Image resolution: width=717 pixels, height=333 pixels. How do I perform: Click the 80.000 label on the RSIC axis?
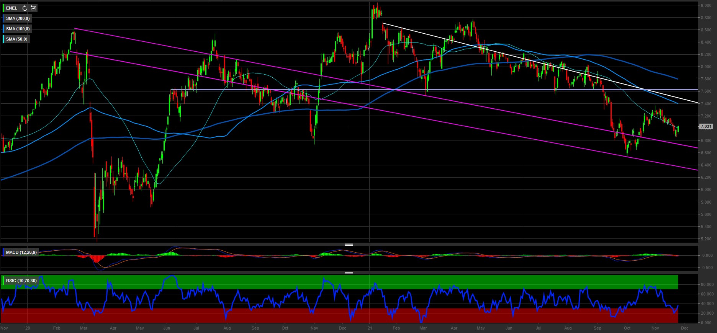pos(707,284)
